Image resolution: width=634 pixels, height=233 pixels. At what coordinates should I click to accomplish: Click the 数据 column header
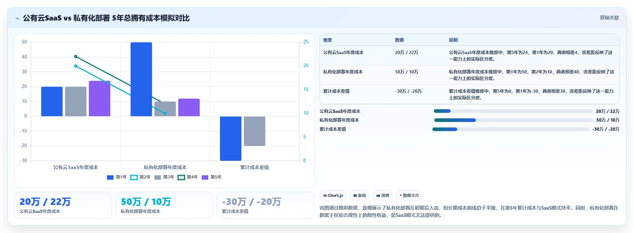coord(399,40)
